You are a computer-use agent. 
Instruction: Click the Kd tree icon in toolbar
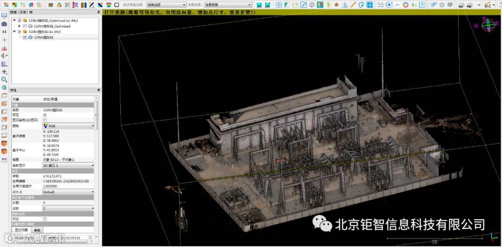[x=462, y=5]
